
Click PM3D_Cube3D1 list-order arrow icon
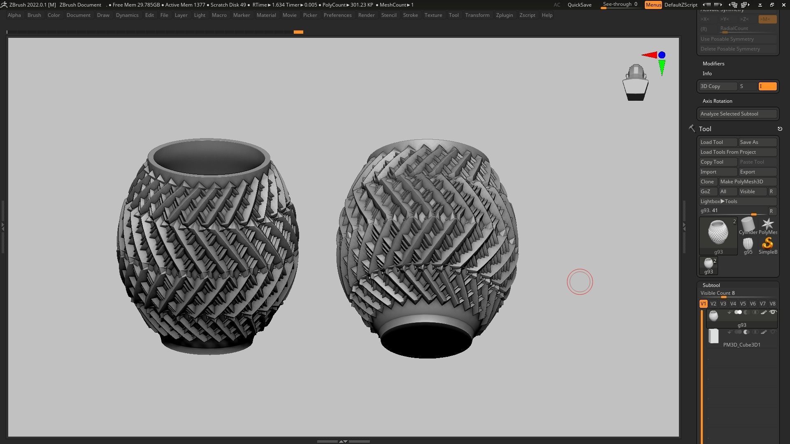730,332
